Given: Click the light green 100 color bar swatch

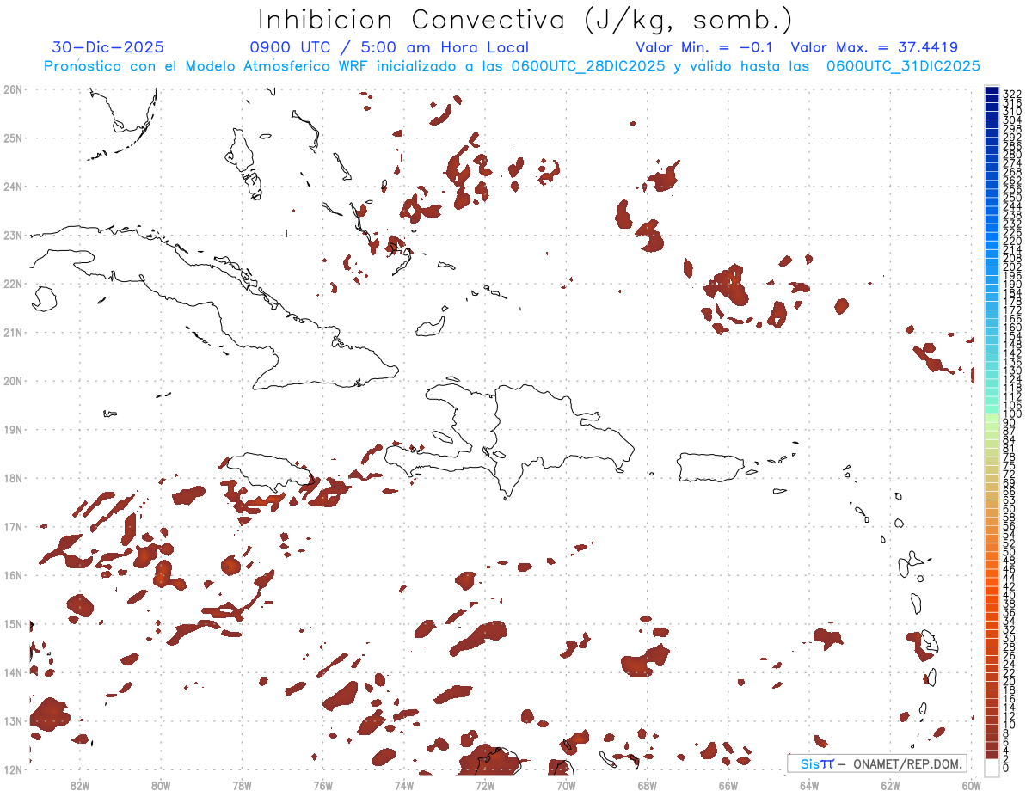Looking at the screenshot, I should coord(992,417).
